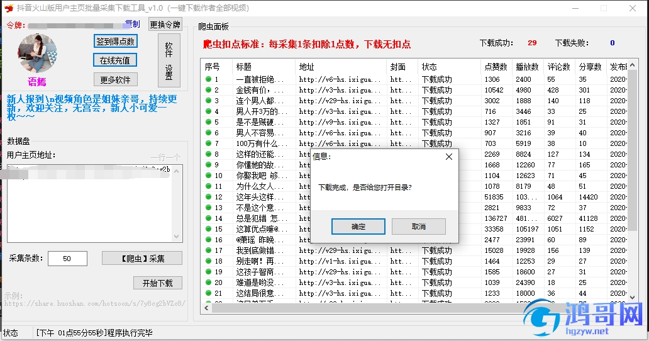The height and width of the screenshot is (341, 649).
Task: Click green status dot of row 21
Action: click(x=208, y=293)
